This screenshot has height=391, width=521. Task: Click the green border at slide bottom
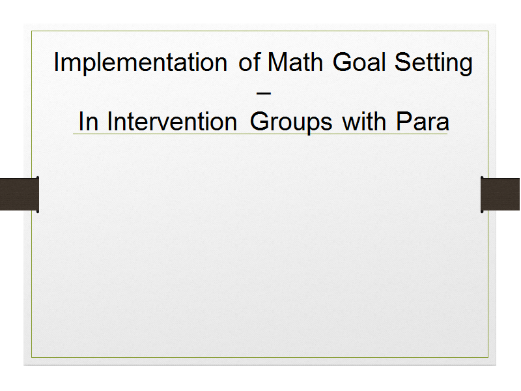(x=260, y=357)
